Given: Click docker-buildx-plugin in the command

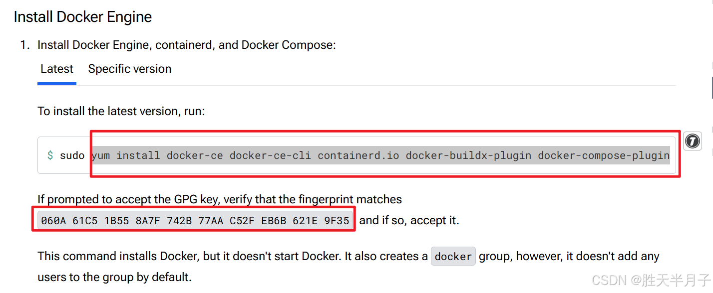Looking at the screenshot, I should 468,155.
